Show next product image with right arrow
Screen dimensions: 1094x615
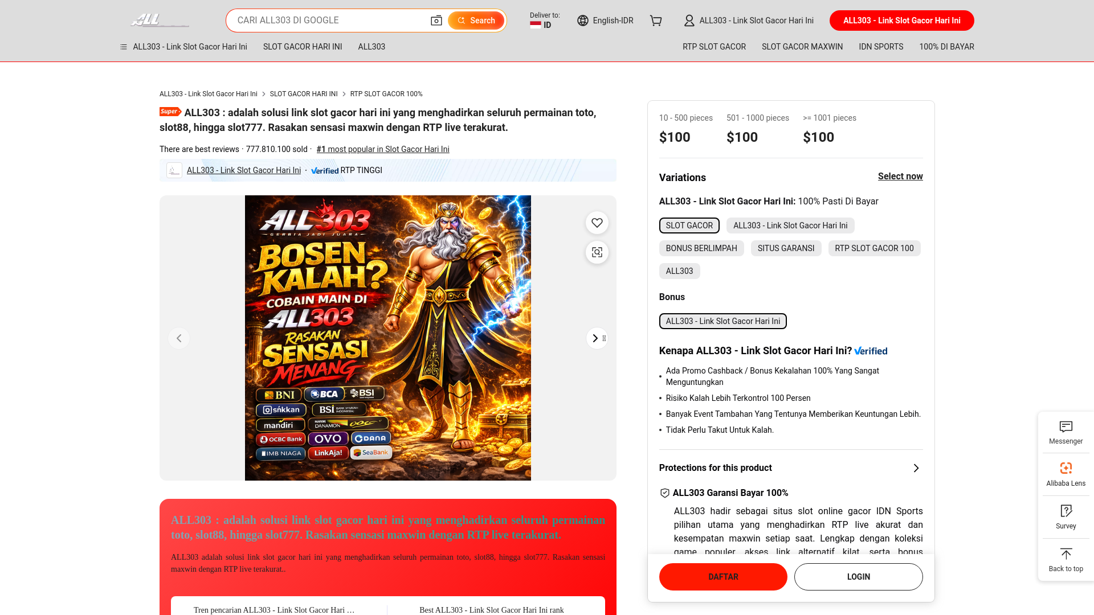click(597, 338)
